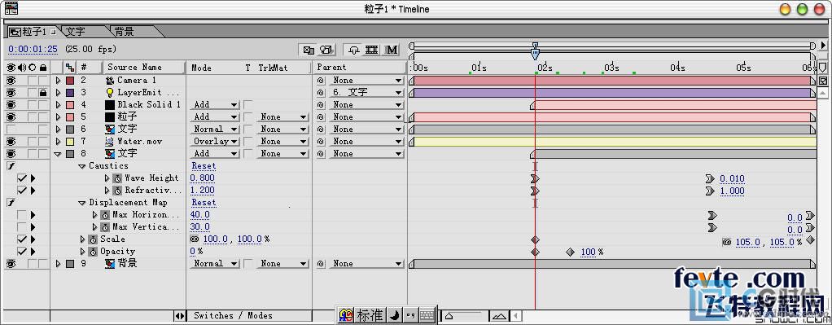The width and height of the screenshot is (832, 325).
Task: Click Camera 1 red label swatch
Action: click(69, 81)
